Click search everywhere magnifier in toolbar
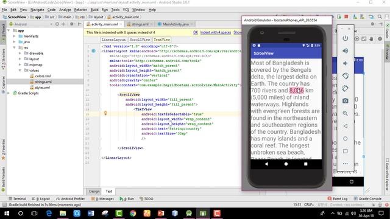 380,17
